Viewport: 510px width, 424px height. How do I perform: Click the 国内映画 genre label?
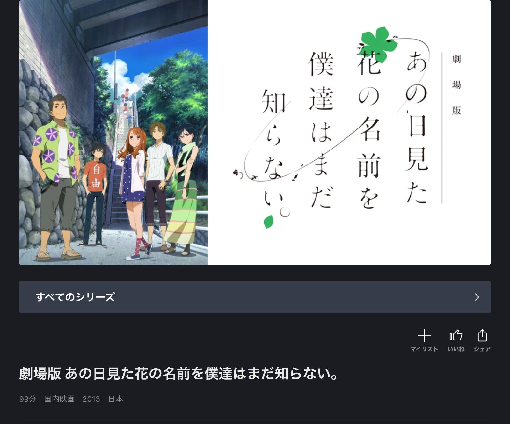pos(59,399)
